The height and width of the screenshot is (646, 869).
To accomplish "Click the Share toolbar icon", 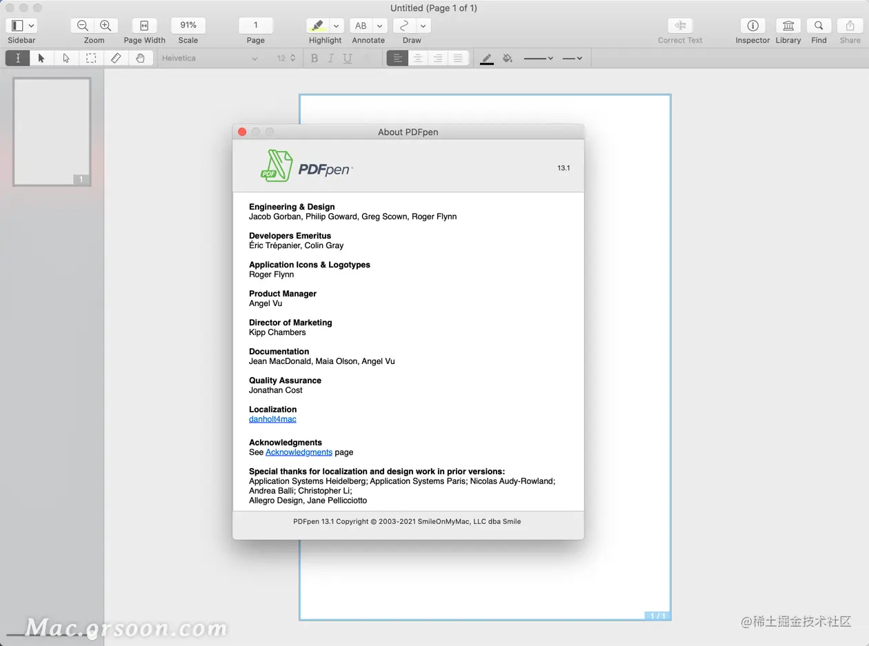I will pyautogui.click(x=850, y=26).
